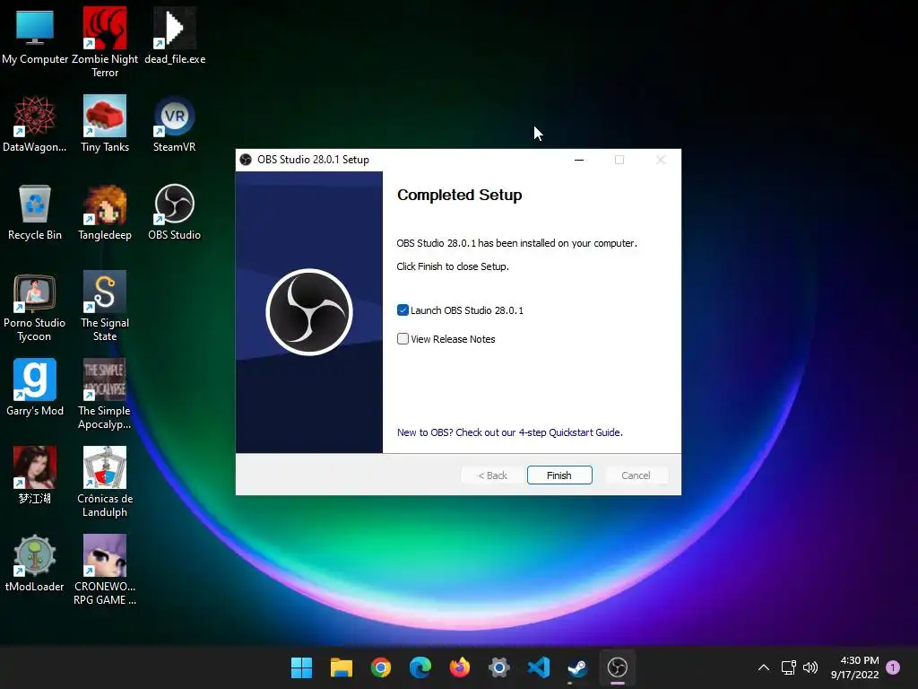Check the View Release Notes box
Image resolution: width=918 pixels, height=689 pixels.
[x=403, y=338]
